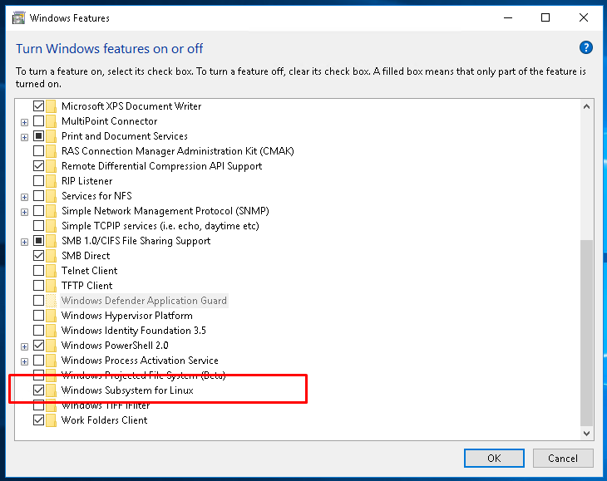
Task: Expand Print and Document Services node
Action: [x=24, y=137]
